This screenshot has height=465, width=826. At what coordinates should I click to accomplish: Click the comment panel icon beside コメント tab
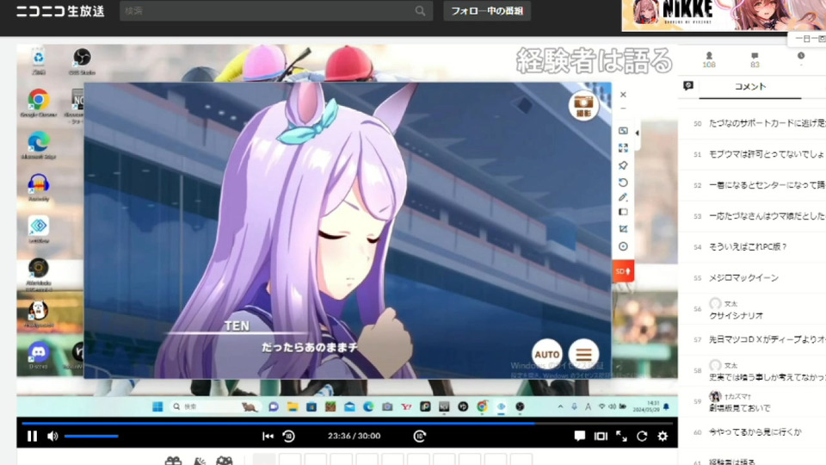[688, 86]
